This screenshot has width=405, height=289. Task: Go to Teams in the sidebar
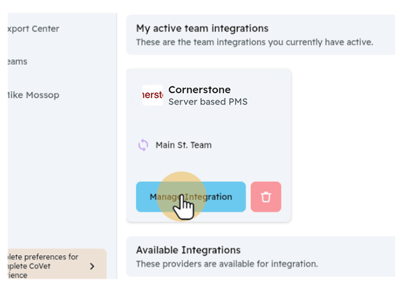17,62
